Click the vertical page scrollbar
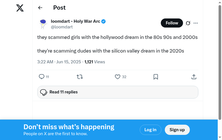Viewport: 222px width, 140px height. tap(220, 62)
